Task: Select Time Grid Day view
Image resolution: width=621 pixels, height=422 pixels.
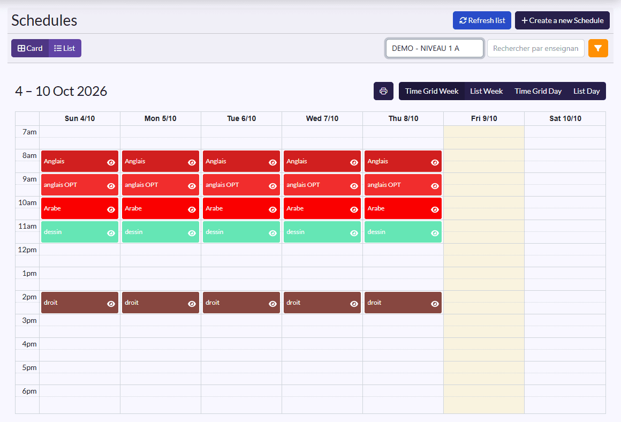Action: [x=538, y=91]
